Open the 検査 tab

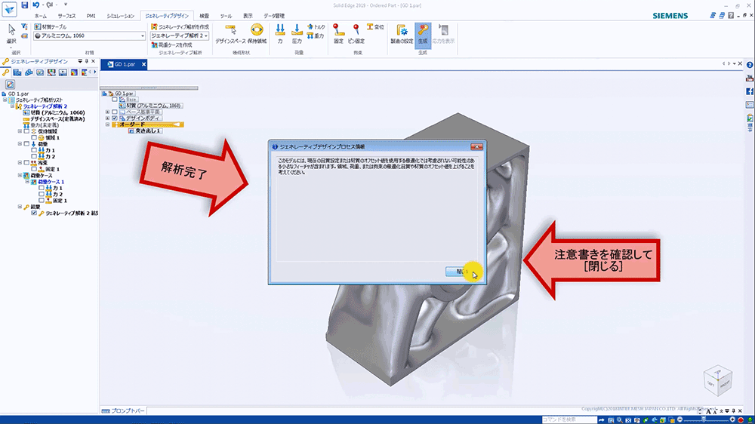point(204,16)
